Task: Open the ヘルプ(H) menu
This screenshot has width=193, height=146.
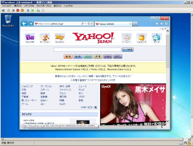Action: (68, 6)
